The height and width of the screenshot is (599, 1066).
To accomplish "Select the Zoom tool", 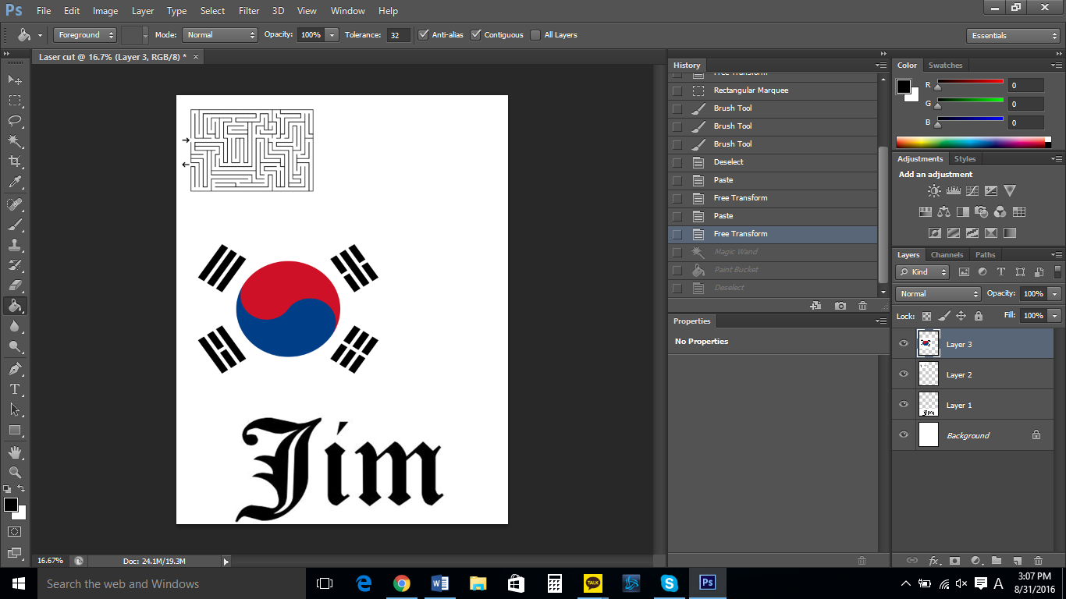I will pos(15,472).
